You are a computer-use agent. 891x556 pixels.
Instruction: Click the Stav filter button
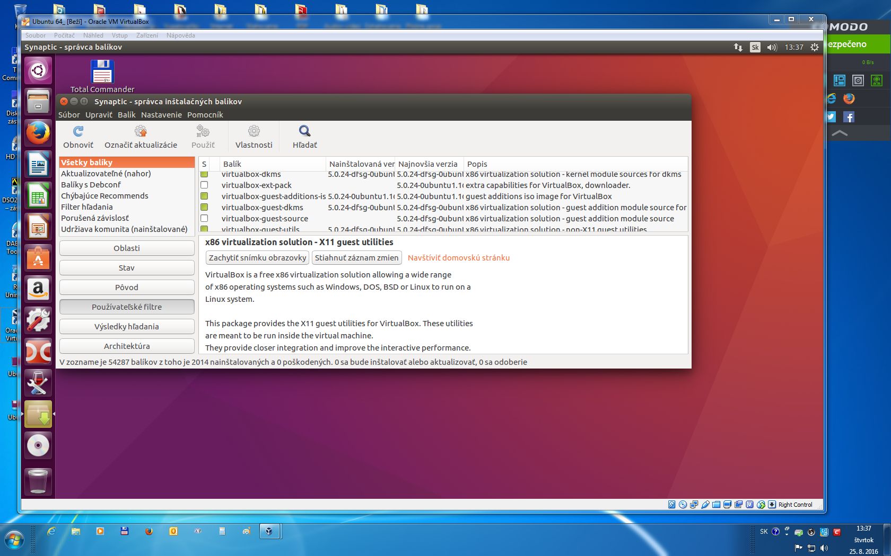127,267
